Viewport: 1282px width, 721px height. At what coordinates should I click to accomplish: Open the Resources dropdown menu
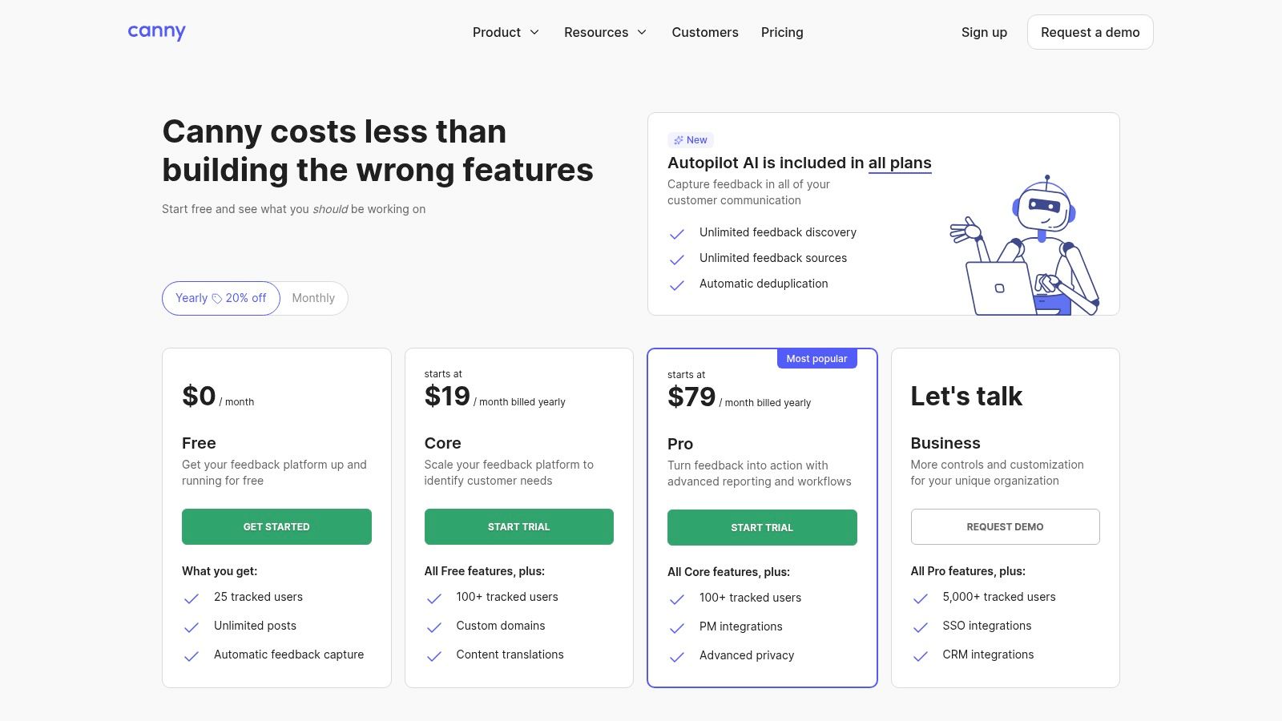596,32
